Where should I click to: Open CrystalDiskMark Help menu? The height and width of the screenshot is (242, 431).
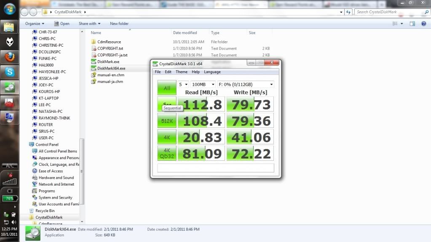(x=196, y=72)
